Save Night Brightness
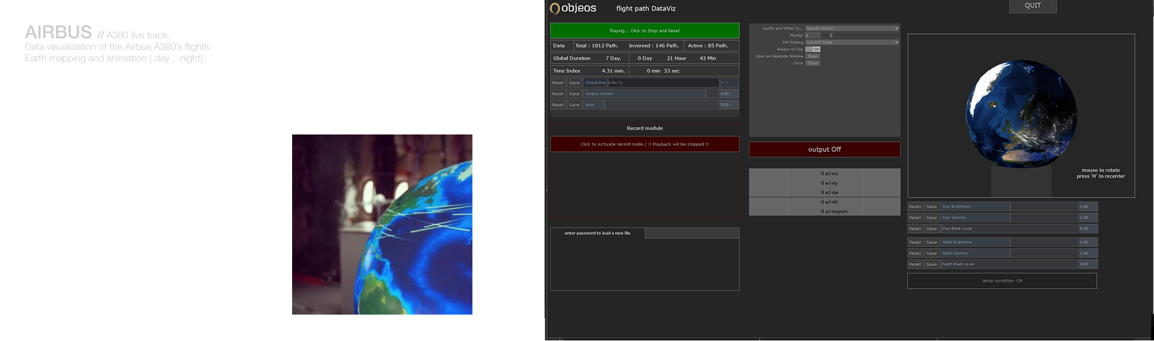The width and height of the screenshot is (1154, 341). (x=931, y=242)
